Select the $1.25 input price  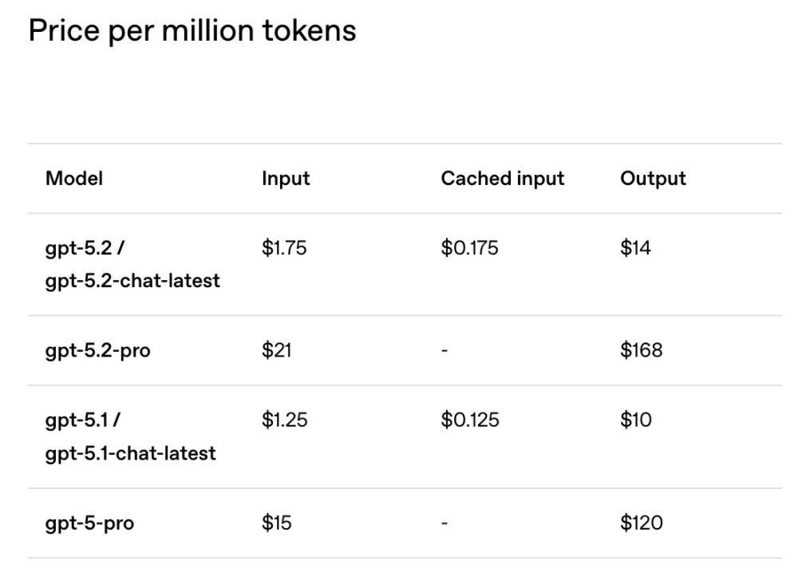(284, 420)
